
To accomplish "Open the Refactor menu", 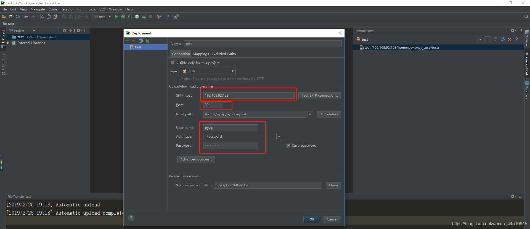I will [x=67, y=9].
